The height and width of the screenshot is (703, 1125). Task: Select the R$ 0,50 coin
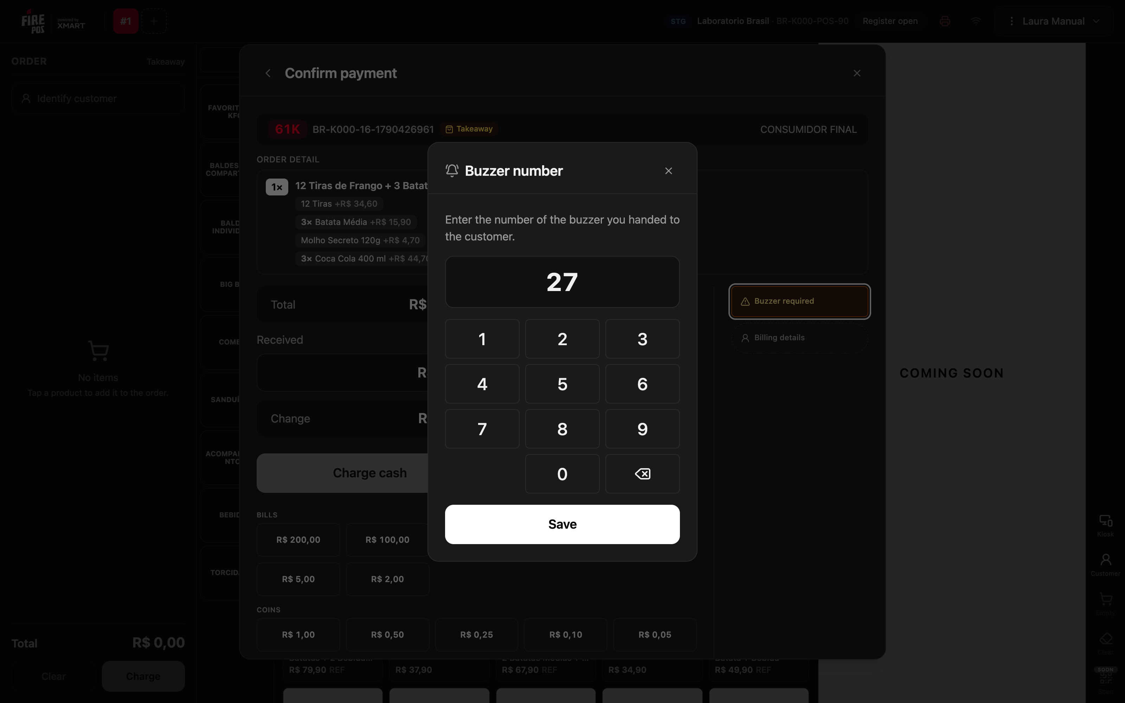click(387, 635)
